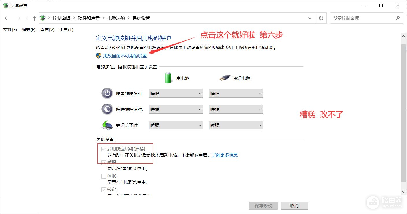Toggle 休眠 checkbox

104,176
